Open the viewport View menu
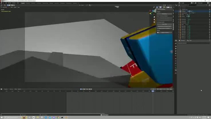Image resolution: width=211 pixels, height=119 pixels. point(11,7)
